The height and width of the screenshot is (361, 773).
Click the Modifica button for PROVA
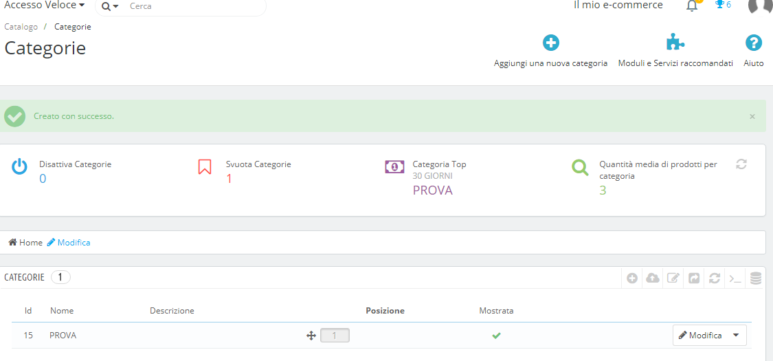tap(701, 336)
